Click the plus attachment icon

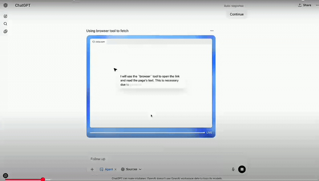[x=92, y=169]
